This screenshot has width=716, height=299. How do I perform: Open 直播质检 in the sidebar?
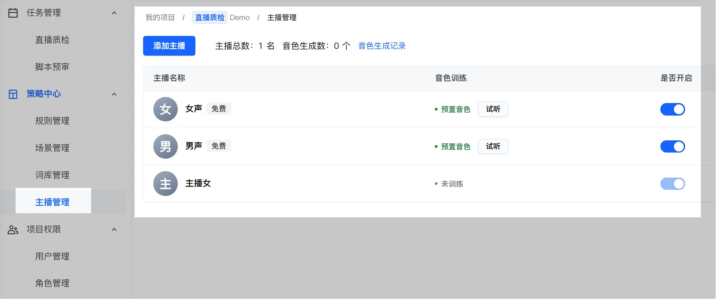coord(52,40)
